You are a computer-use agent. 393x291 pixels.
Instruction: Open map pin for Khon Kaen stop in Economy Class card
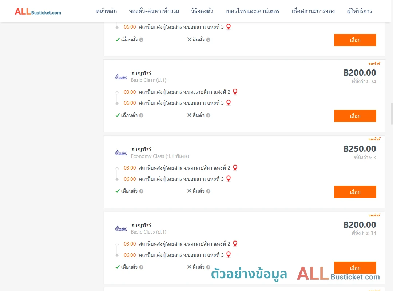coord(229,179)
